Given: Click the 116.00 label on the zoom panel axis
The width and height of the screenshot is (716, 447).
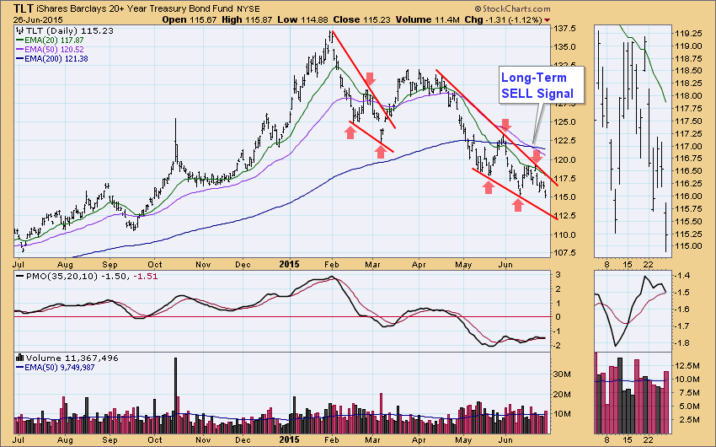Looking at the screenshot, I should (688, 196).
